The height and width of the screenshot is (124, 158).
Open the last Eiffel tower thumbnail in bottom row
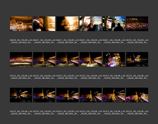pyautogui.click(x=137, y=95)
